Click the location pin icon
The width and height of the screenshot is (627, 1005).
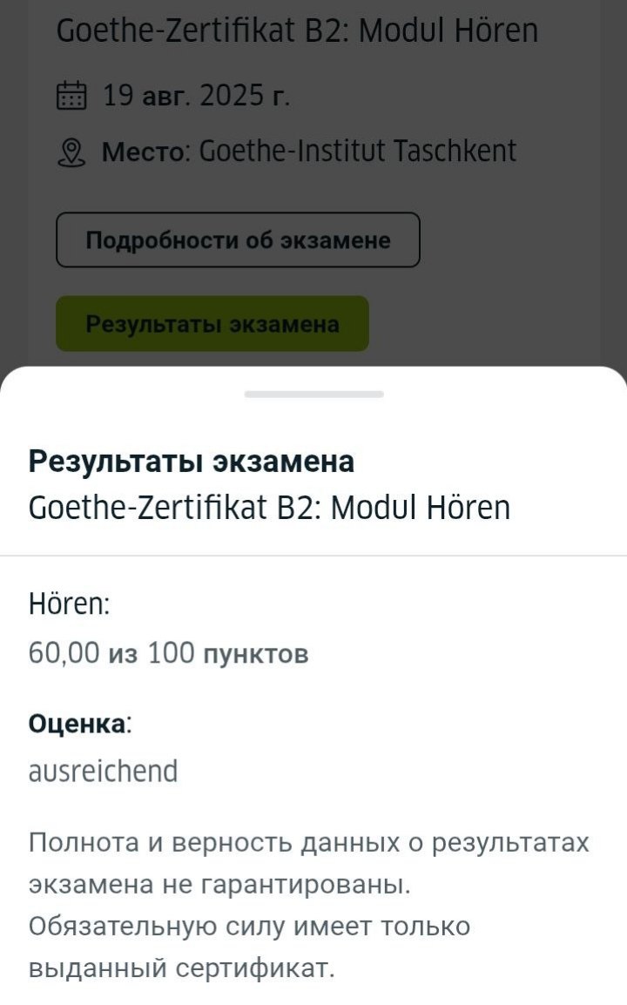click(71, 152)
